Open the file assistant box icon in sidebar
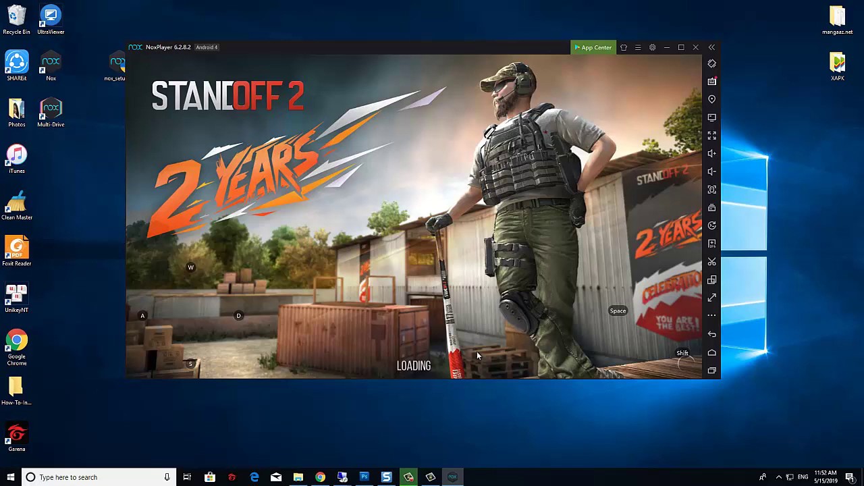Image resolution: width=864 pixels, height=486 pixels. [x=711, y=207]
